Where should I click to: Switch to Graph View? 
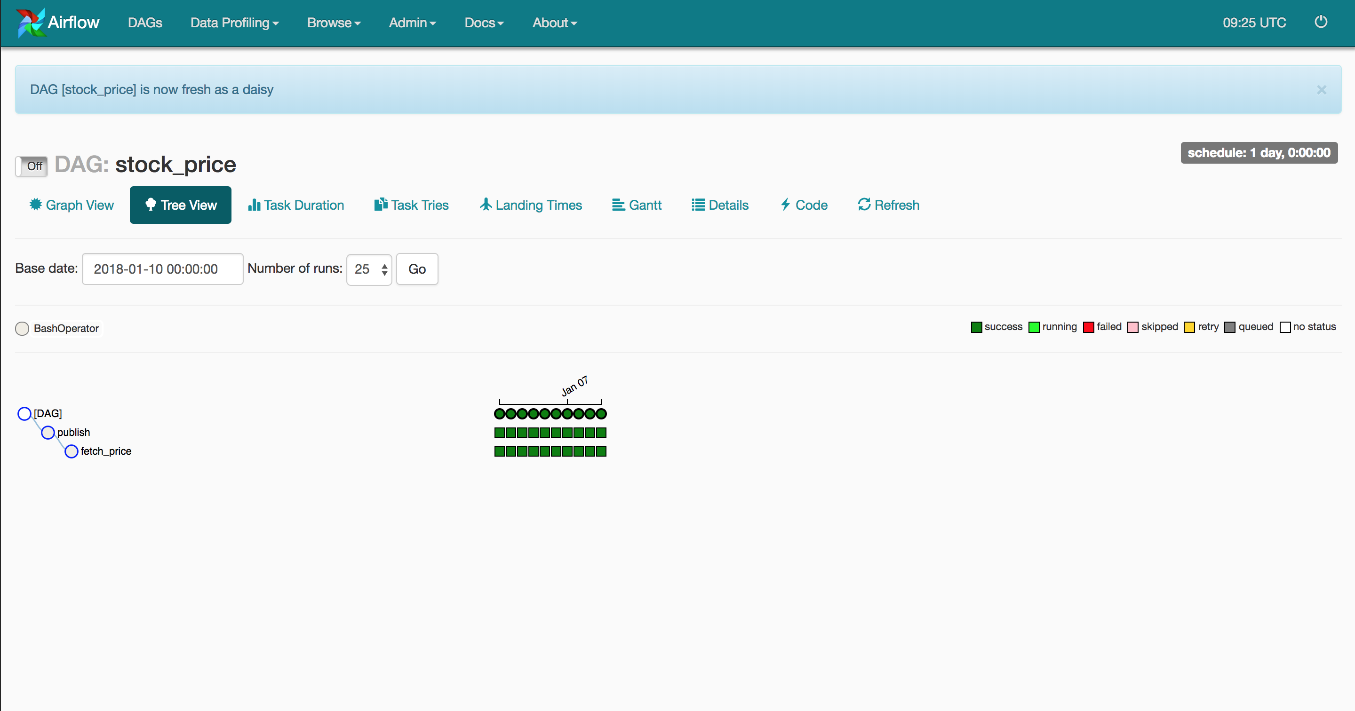coord(71,205)
